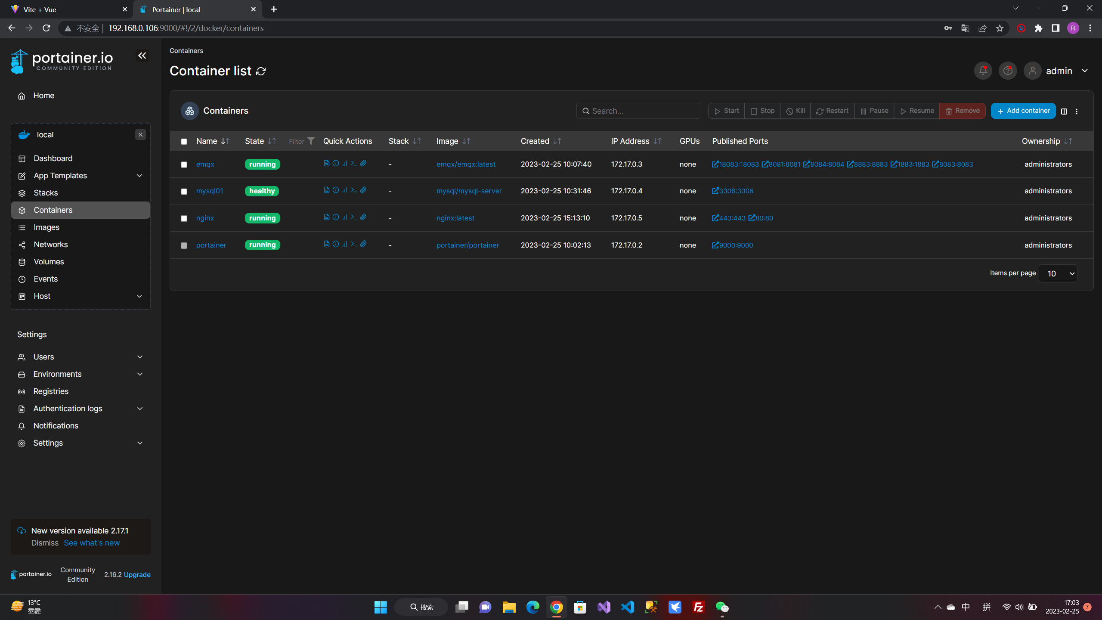
Task: Open the admin account dropdown
Action: (x=1085, y=71)
